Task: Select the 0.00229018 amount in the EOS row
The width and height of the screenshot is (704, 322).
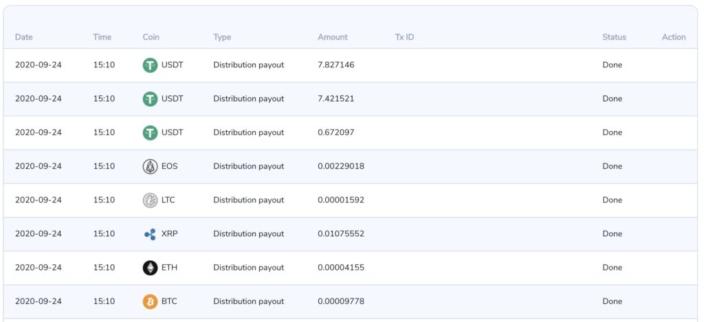Action: [341, 166]
